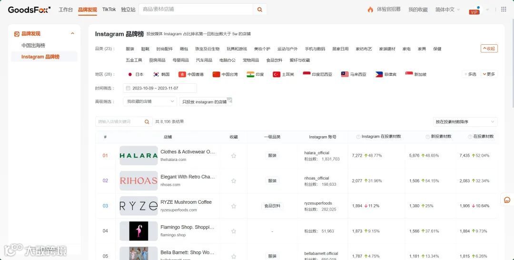This screenshot has width=514, height=260.
Task: Click the ryzesuperfoods Instagram account
Action: click(x=318, y=203)
